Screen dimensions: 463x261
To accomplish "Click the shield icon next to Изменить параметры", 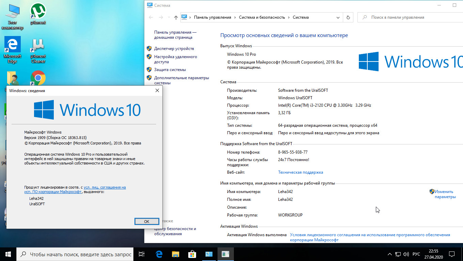I will click(x=432, y=192).
